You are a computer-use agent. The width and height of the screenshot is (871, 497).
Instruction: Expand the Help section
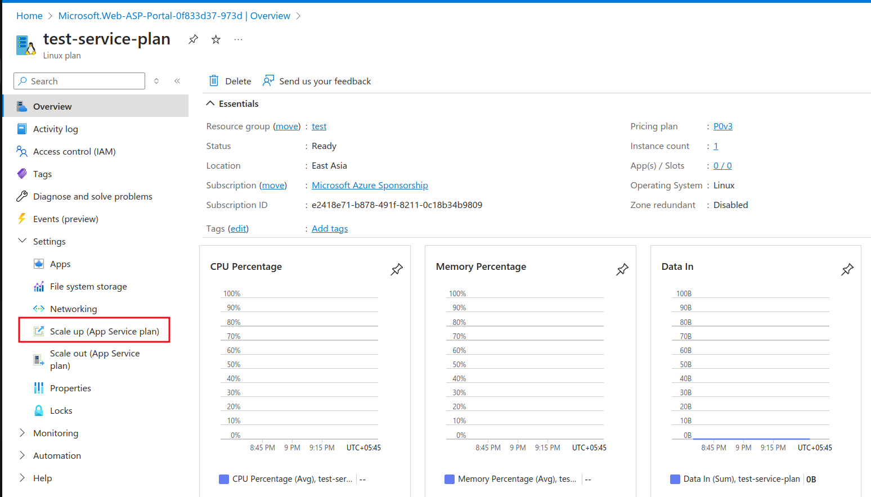23,477
